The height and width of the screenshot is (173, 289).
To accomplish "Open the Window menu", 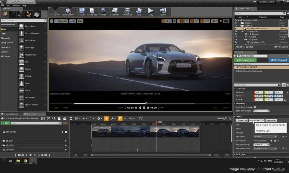I will click(x=16, y=6).
